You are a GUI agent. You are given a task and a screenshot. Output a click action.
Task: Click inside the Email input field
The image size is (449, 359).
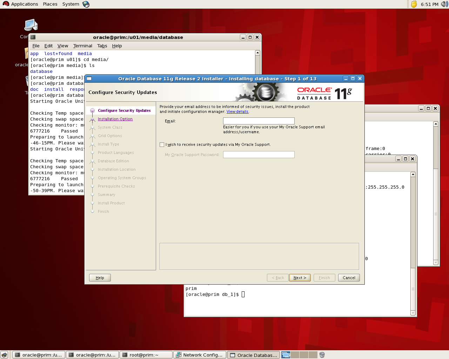click(259, 121)
